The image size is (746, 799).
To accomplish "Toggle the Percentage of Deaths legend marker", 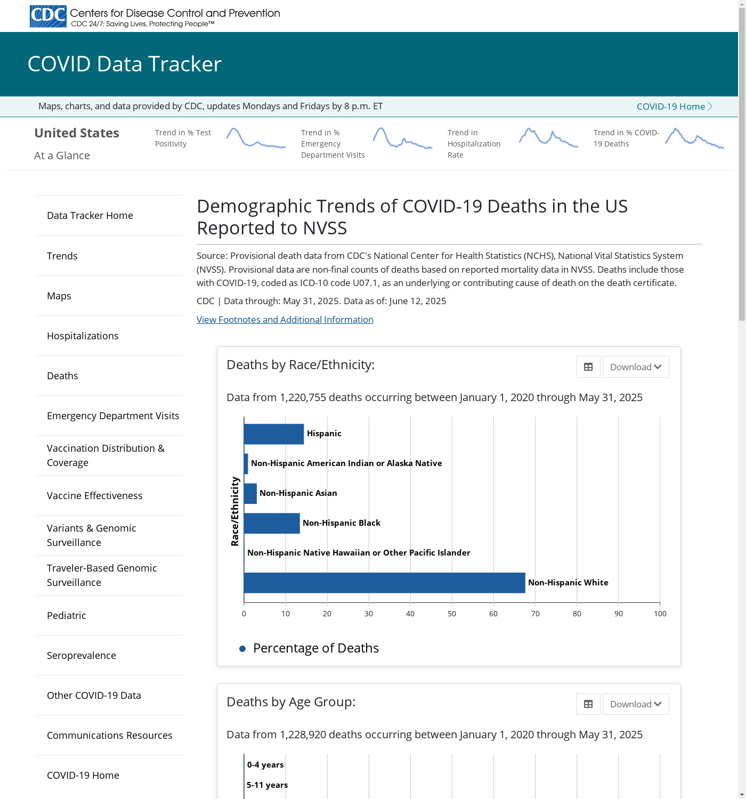I will click(x=242, y=649).
